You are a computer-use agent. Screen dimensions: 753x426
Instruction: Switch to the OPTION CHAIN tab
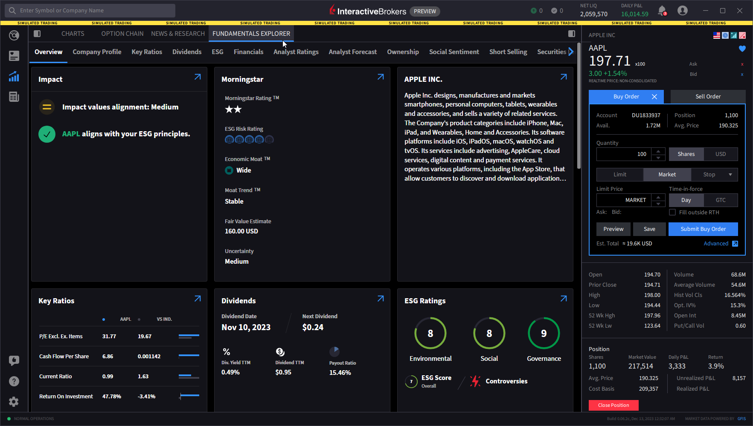pos(122,34)
